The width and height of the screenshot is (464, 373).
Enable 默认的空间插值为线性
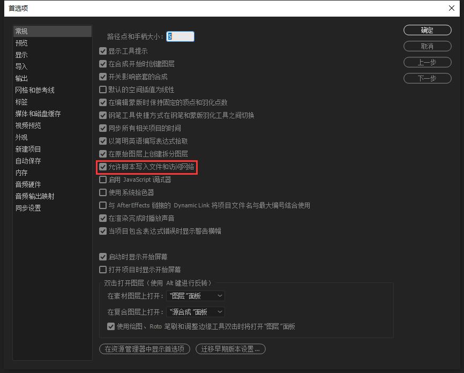[103, 89]
